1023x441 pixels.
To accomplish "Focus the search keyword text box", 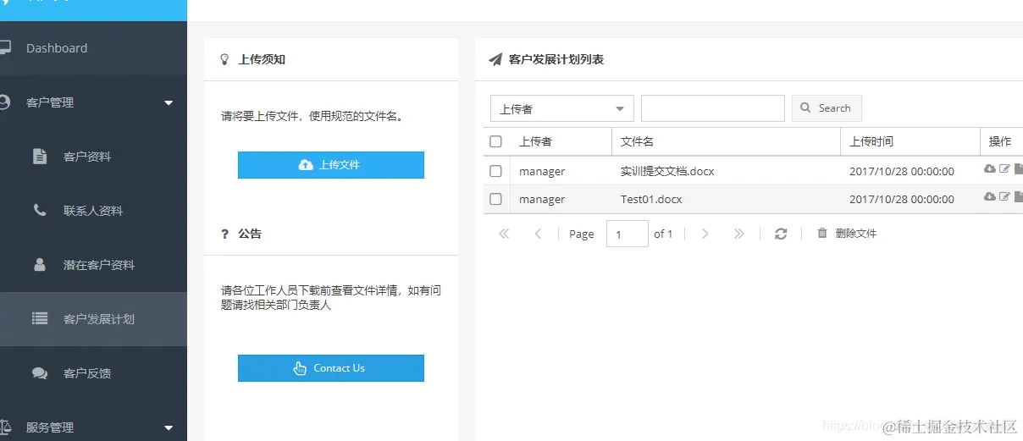I will pyautogui.click(x=713, y=108).
